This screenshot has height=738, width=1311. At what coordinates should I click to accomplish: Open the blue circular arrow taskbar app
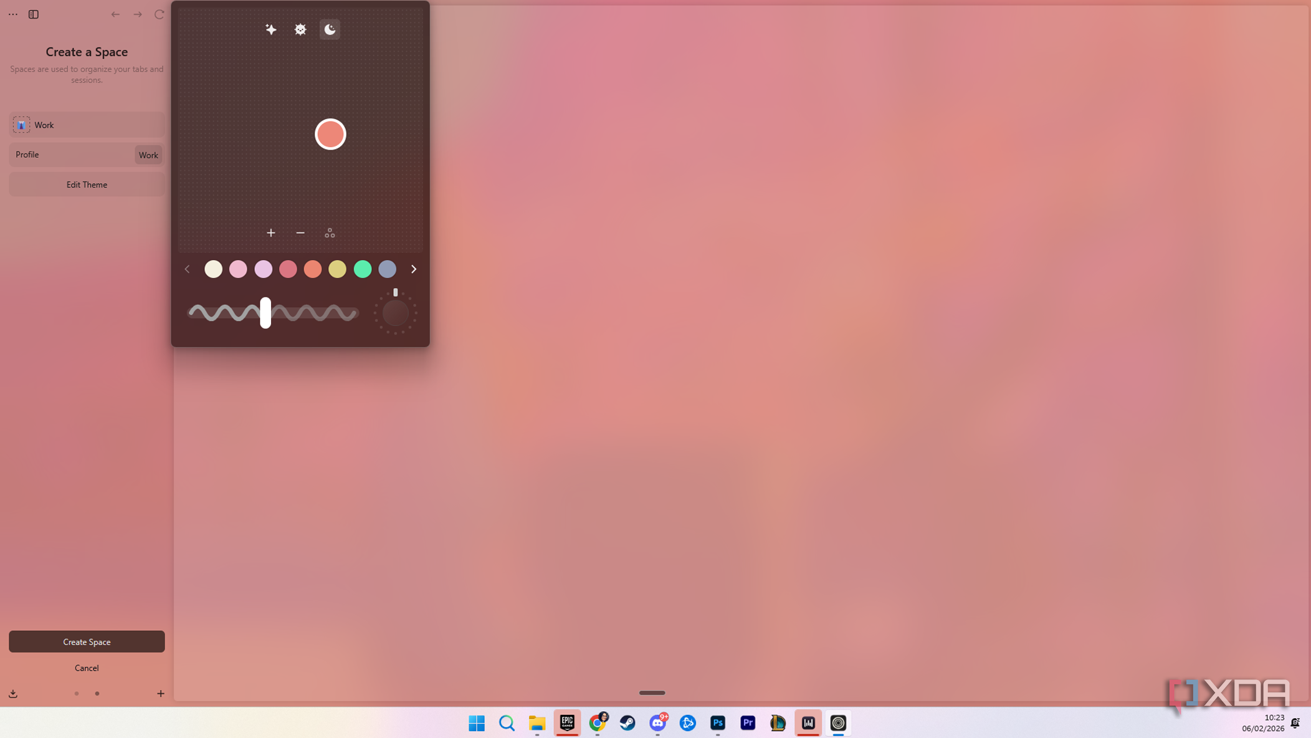pyautogui.click(x=687, y=723)
